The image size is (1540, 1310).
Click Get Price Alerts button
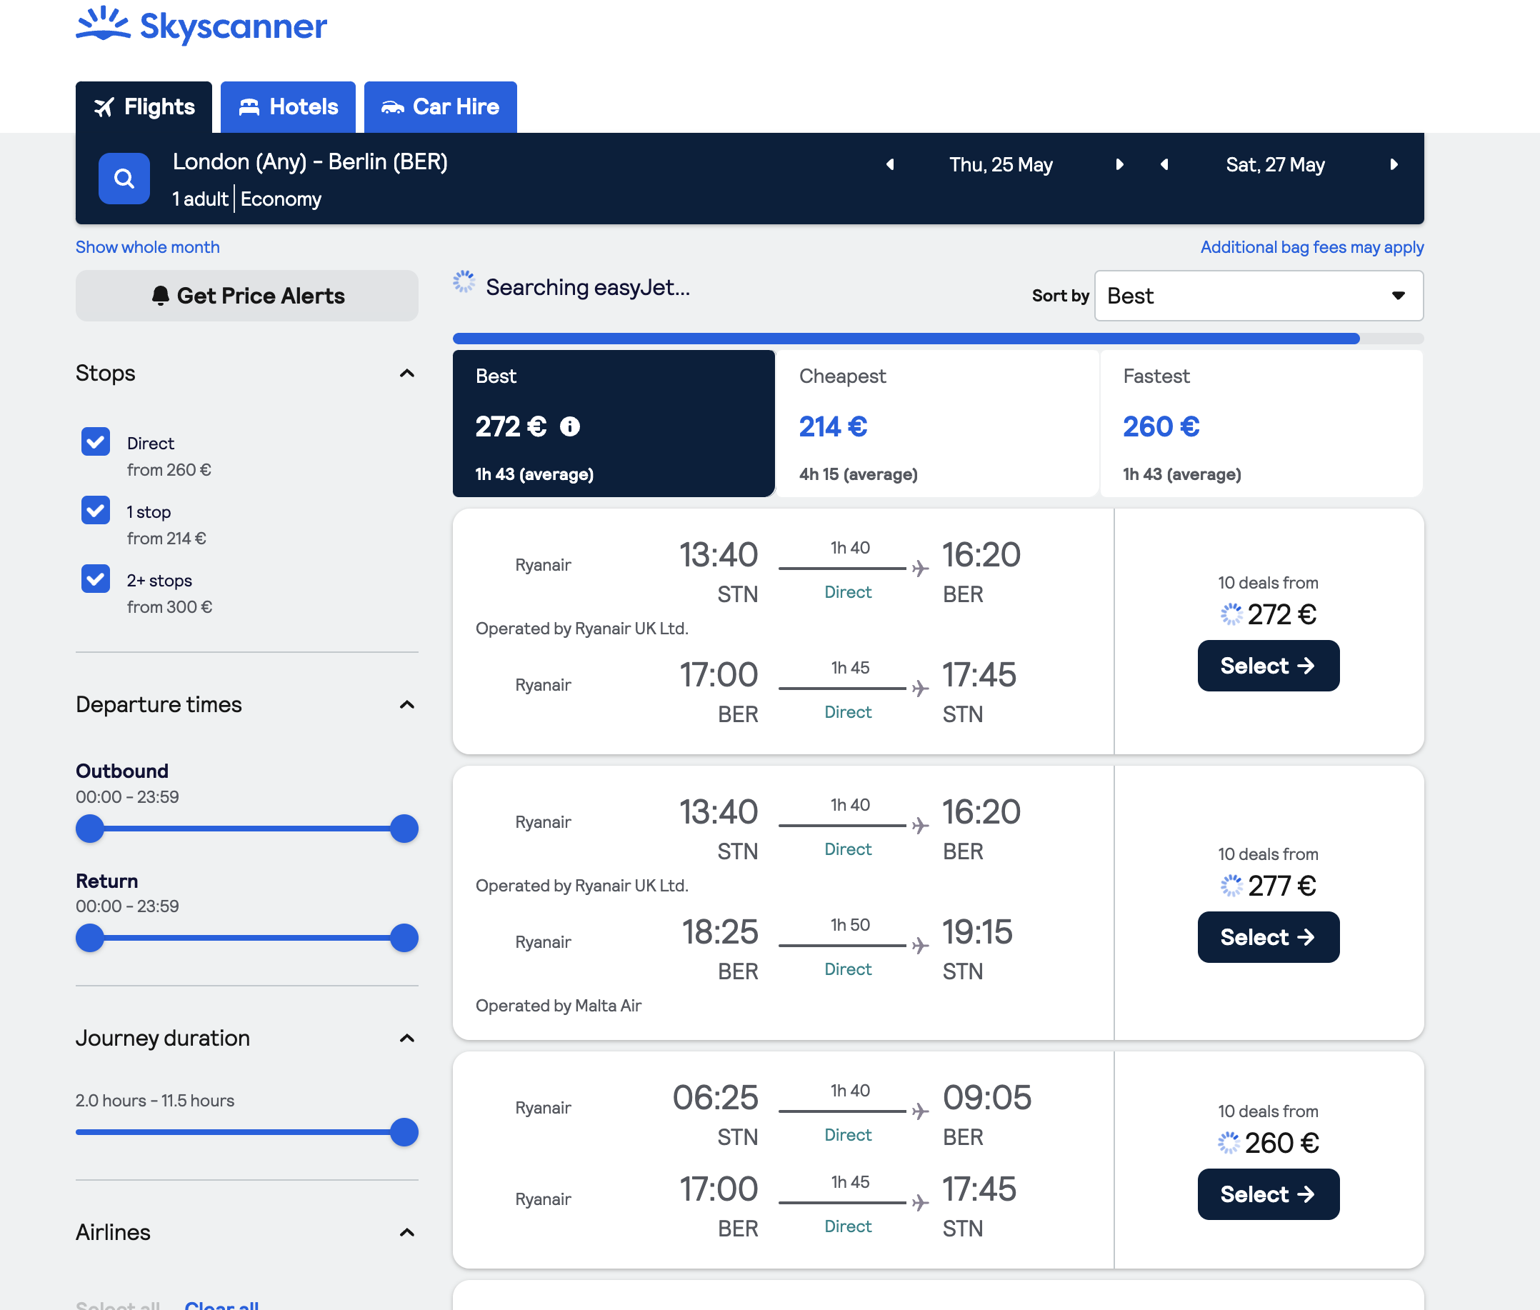247,296
